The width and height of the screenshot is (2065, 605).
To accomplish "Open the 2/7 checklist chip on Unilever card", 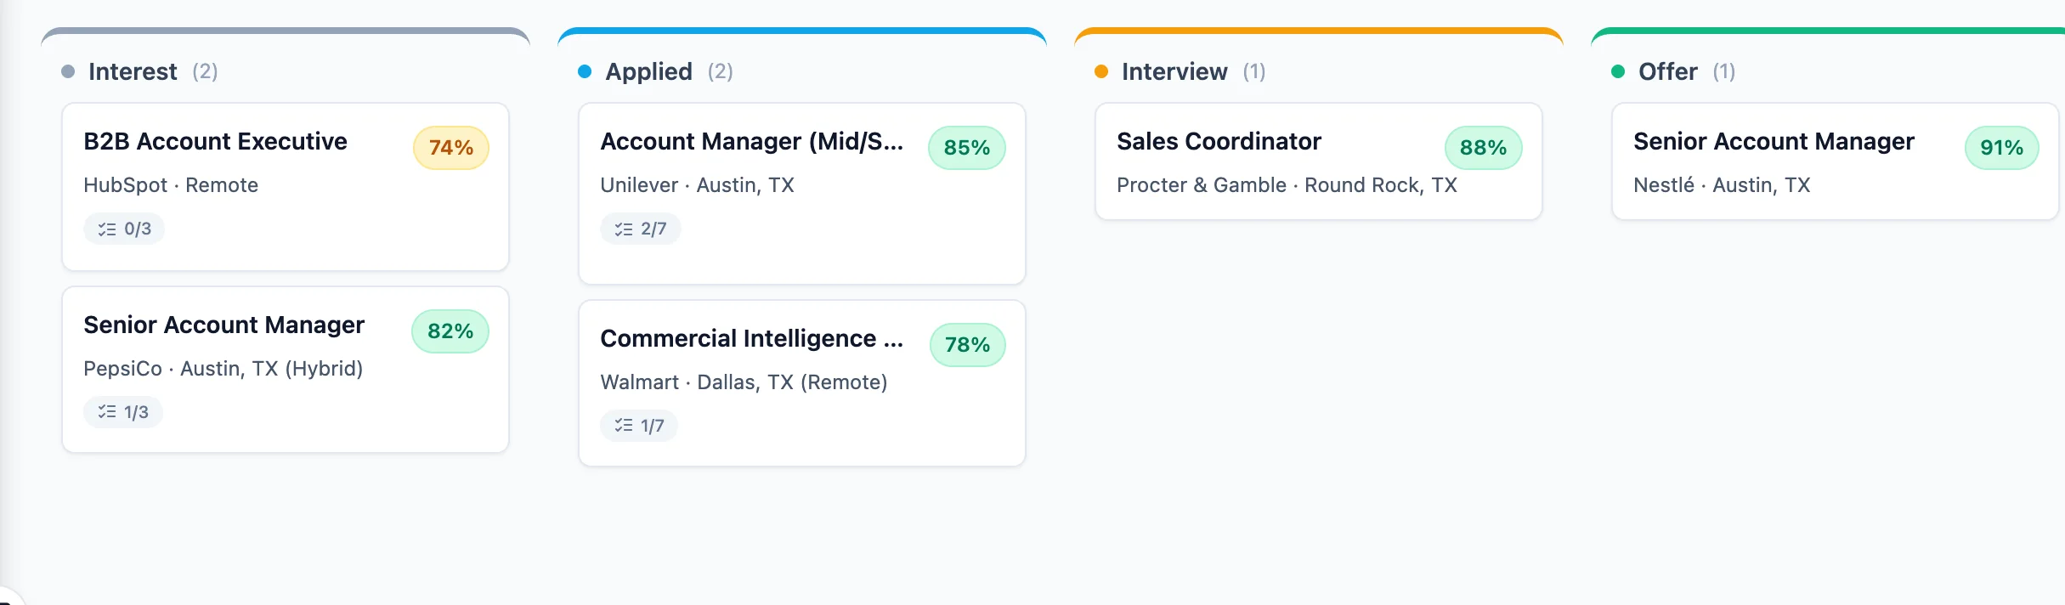I will pyautogui.click(x=641, y=229).
